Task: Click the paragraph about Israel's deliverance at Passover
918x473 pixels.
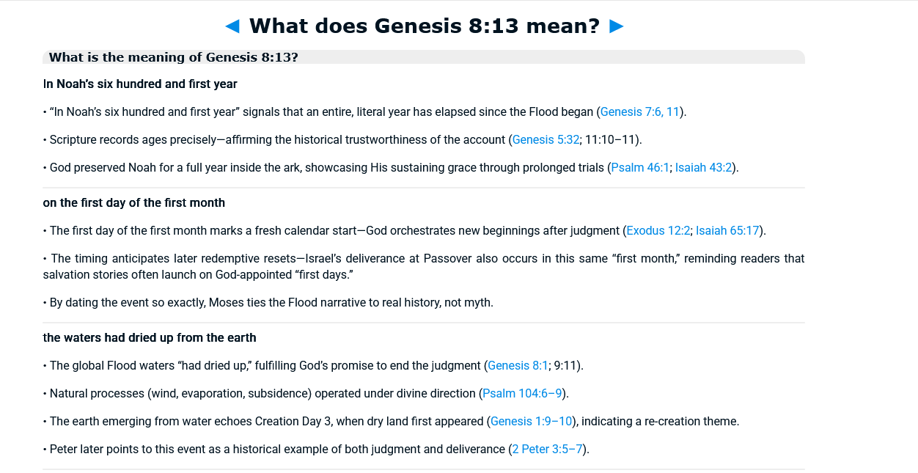Action: [x=423, y=267]
